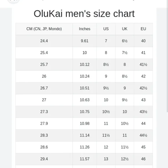The width and height of the screenshot is (168, 168).
Task: Click the 24.4 cell in CM column
Action: (44, 41)
